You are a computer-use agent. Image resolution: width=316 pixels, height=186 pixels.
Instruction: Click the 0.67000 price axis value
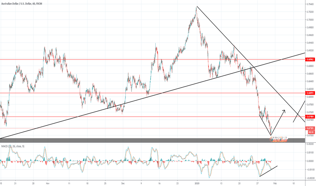pyautogui.click(x=310, y=136)
